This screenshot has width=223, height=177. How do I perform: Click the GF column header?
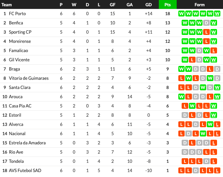(112, 5)
